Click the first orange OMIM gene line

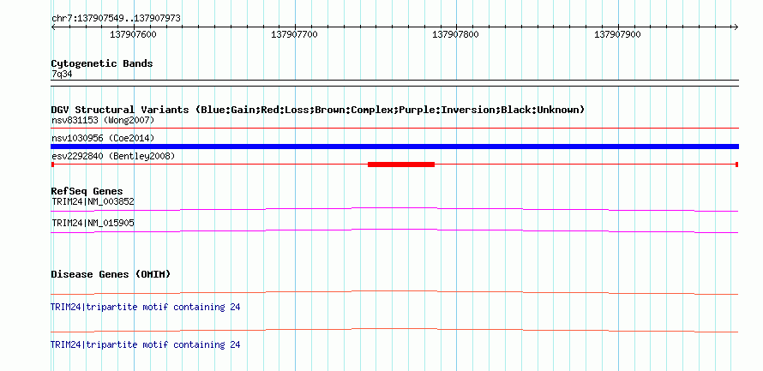(x=394, y=293)
